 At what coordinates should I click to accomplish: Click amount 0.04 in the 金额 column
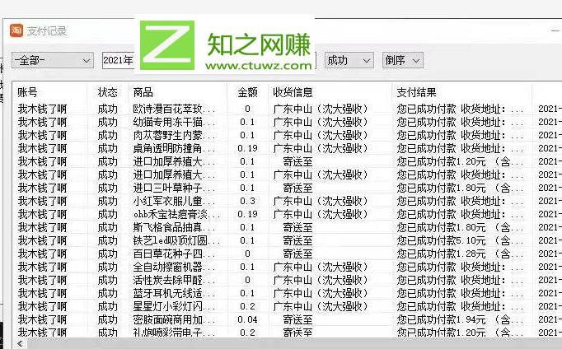point(248,319)
